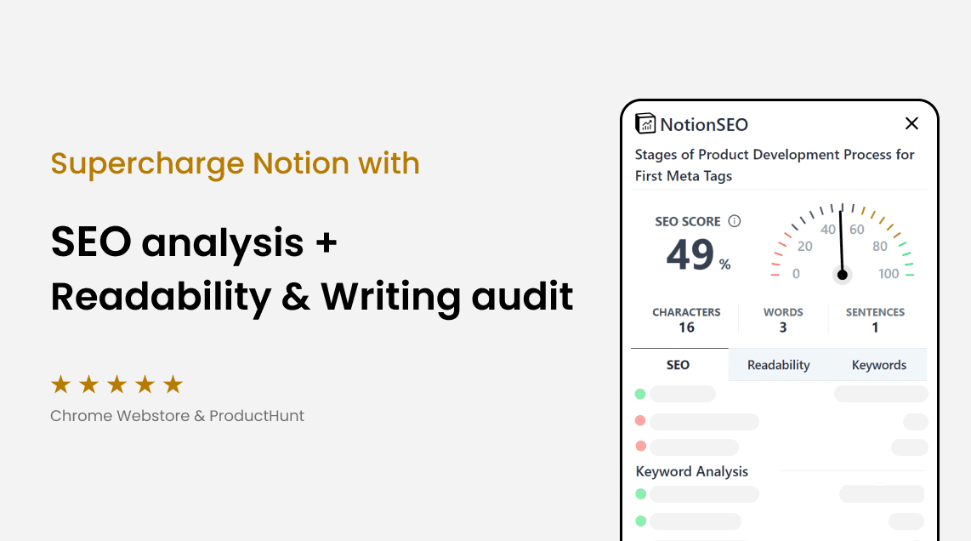Click the first red status dot
This screenshot has height=541, width=971.
coord(640,421)
